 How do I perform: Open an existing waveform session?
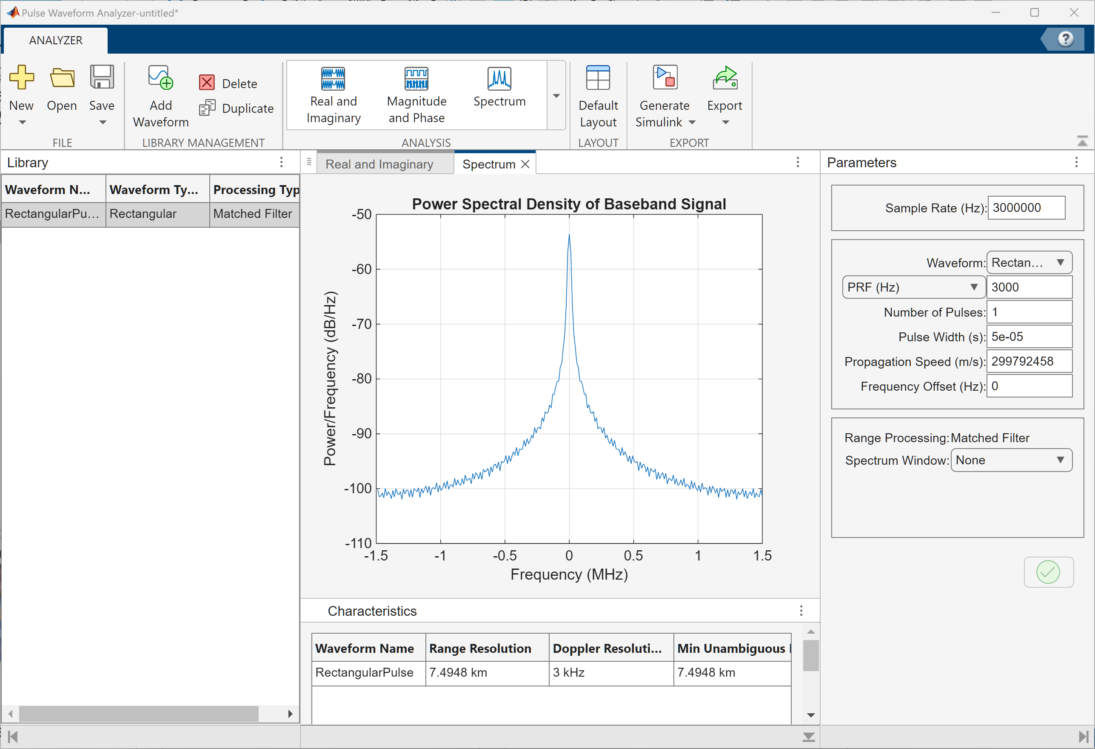click(x=61, y=92)
